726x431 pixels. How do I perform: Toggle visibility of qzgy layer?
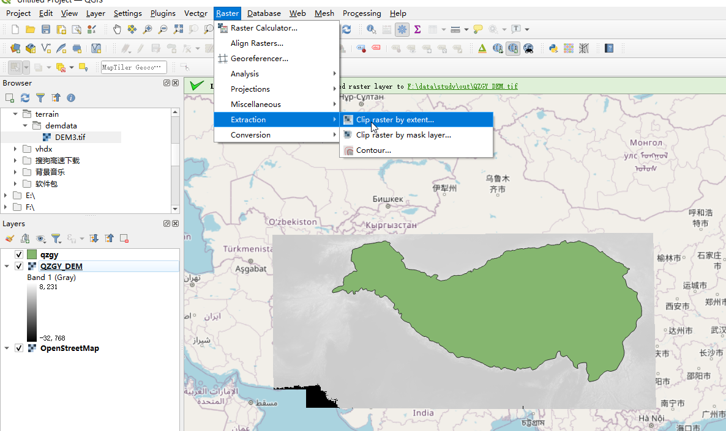pos(19,254)
